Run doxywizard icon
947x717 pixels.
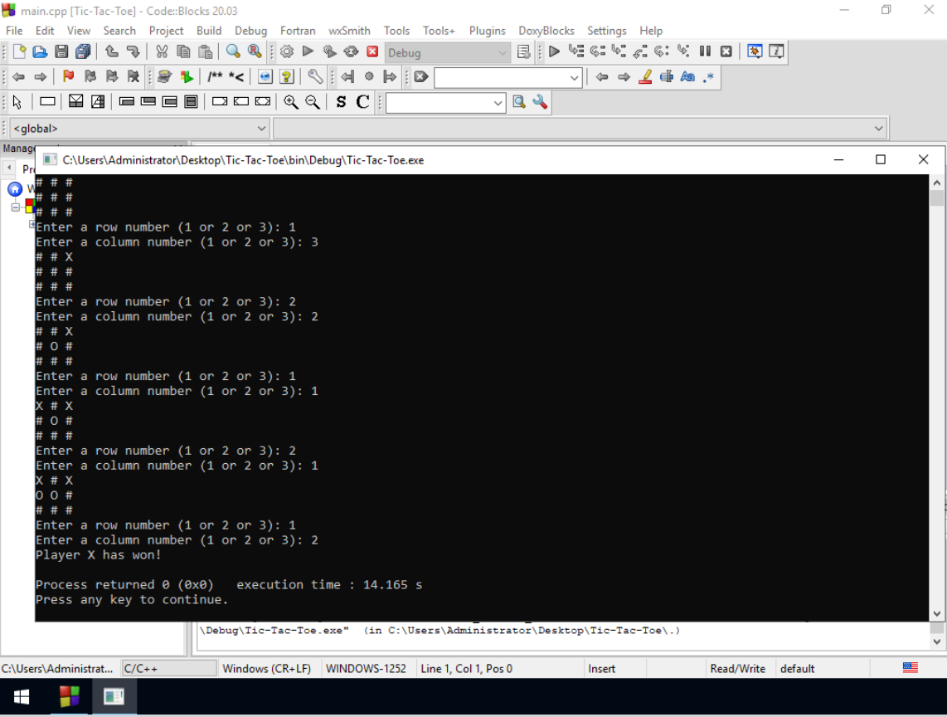point(163,77)
